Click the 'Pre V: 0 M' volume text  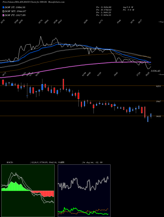[x=129, y=10]
